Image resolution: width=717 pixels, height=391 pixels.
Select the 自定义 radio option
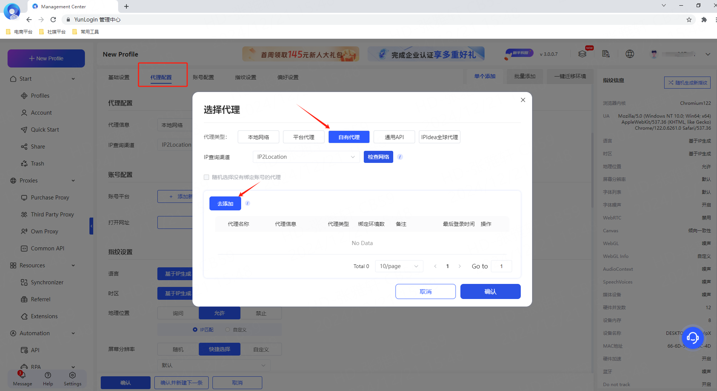pyautogui.click(x=228, y=330)
